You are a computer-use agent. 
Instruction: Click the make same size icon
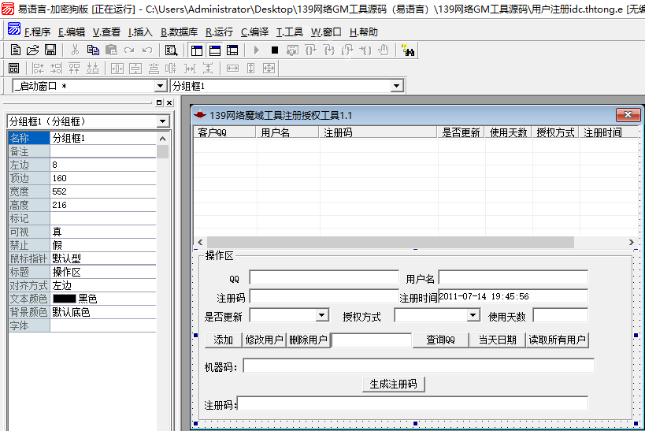[269, 68]
